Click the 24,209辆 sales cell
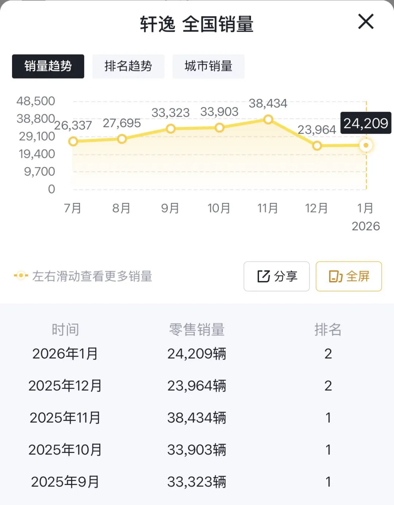The image size is (394, 505). pos(197,353)
